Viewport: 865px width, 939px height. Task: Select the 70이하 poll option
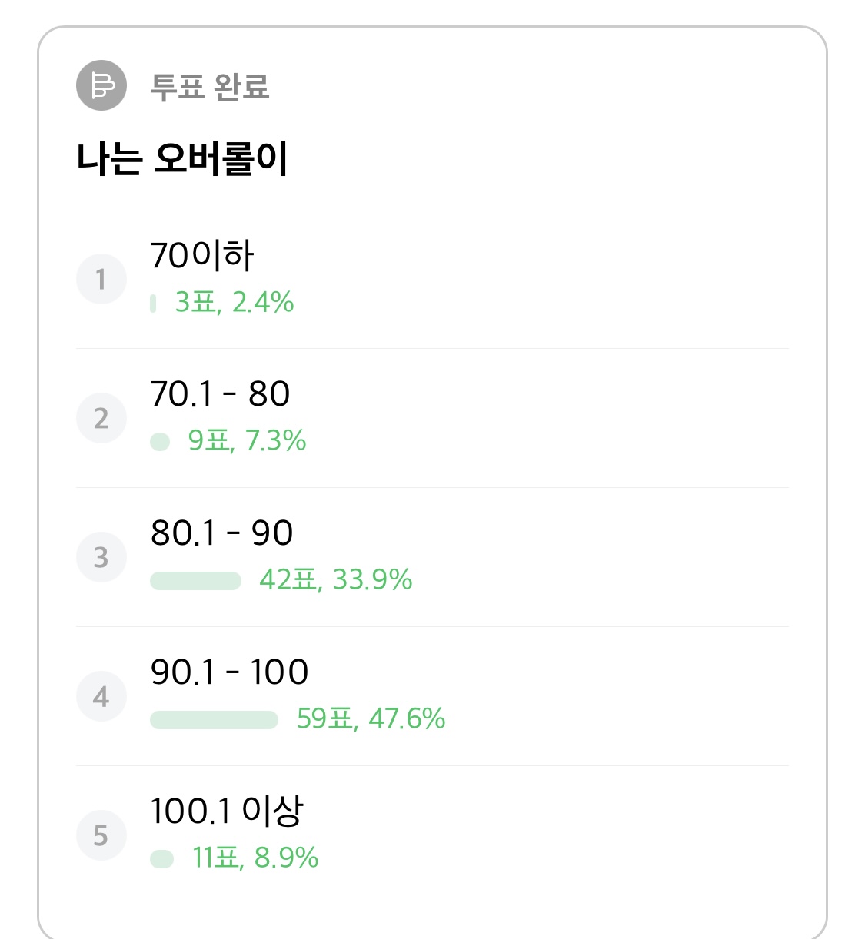432,279
